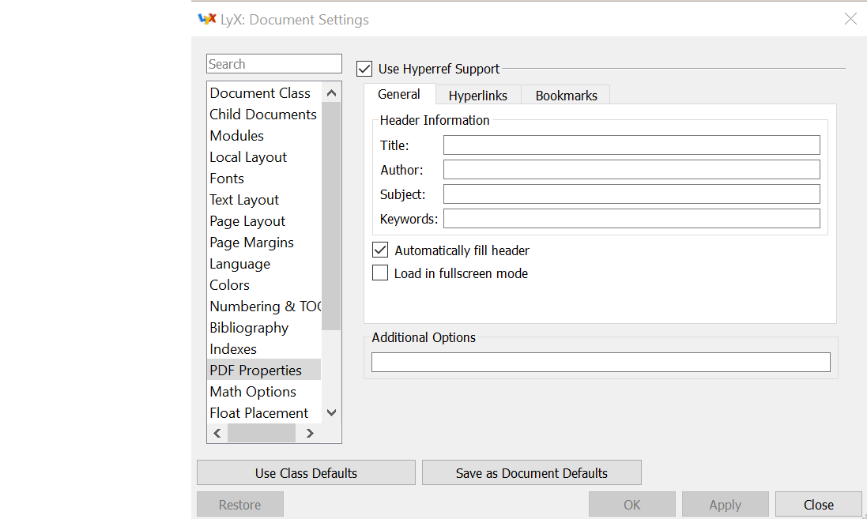Switch to the General tab
The height and width of the screenshot is (519, 867).
399,95
